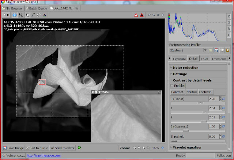Enable Contrast by detail levels checkbox

pos(172,86)
